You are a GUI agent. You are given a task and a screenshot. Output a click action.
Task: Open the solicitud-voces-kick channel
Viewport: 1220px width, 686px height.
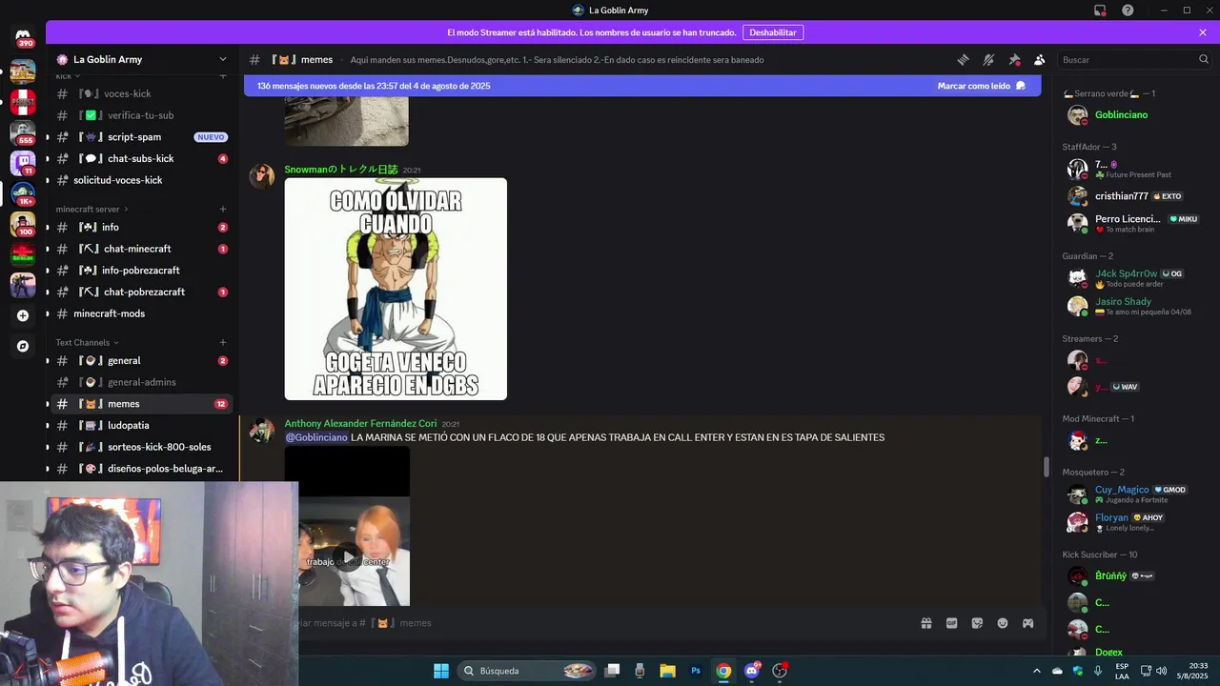click(141, 180)
